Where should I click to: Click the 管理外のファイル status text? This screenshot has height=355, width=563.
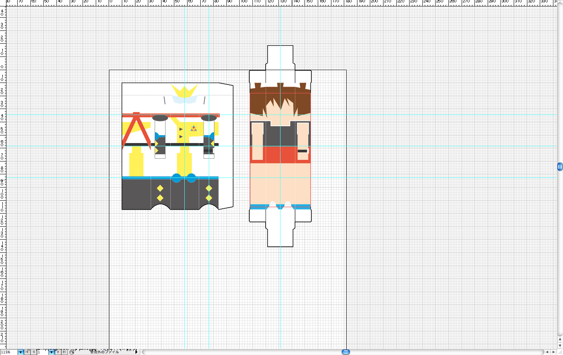point(104,352)
